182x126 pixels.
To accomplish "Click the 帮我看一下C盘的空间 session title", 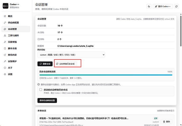I will [84, 118].
